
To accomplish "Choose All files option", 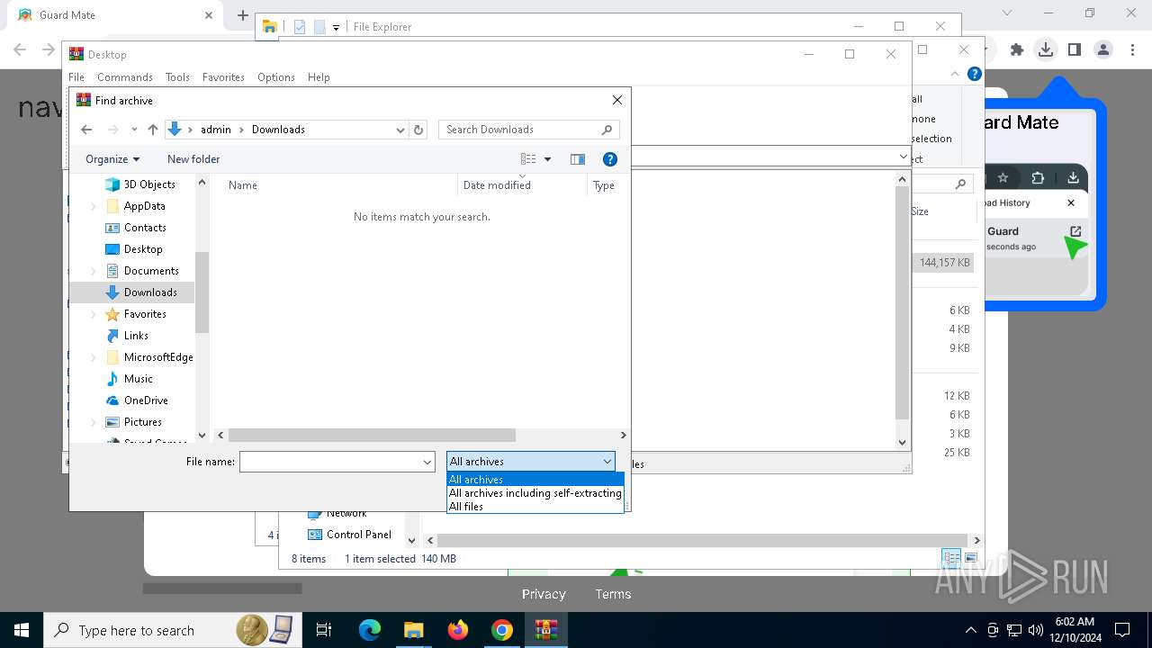I will click(x=535, y=507).
